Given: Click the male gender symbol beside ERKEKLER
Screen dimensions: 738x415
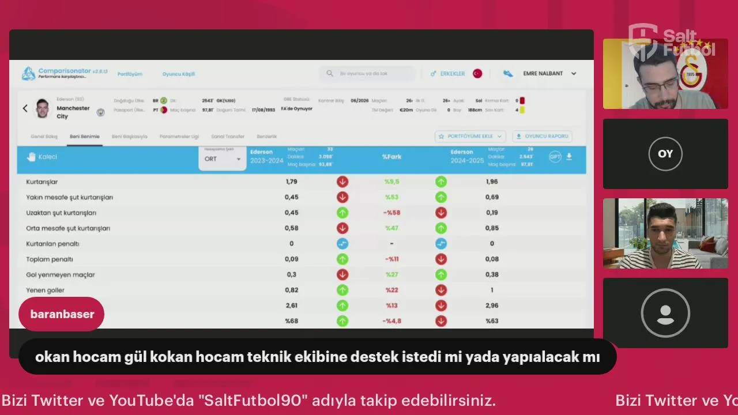Looking at the screenshot, I should point(434,74).
